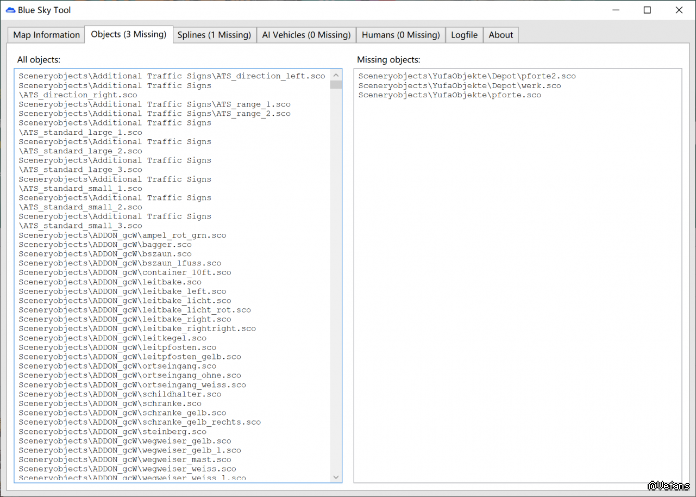696x497 pixels.
Task: Open the AI Vehicles tab
Action: [x=306, y=35]
